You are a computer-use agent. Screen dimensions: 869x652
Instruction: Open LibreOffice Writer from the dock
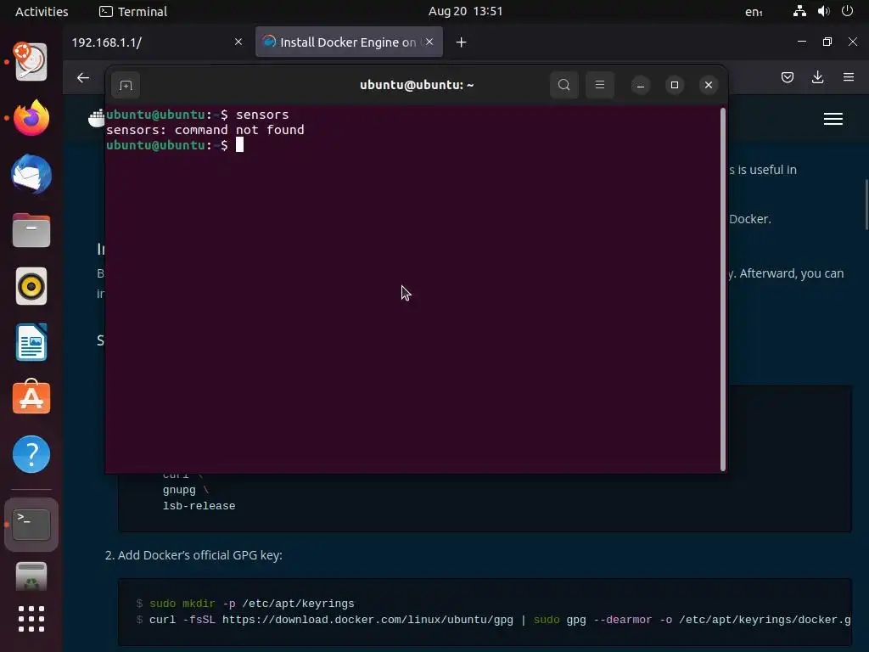[31, 343]
